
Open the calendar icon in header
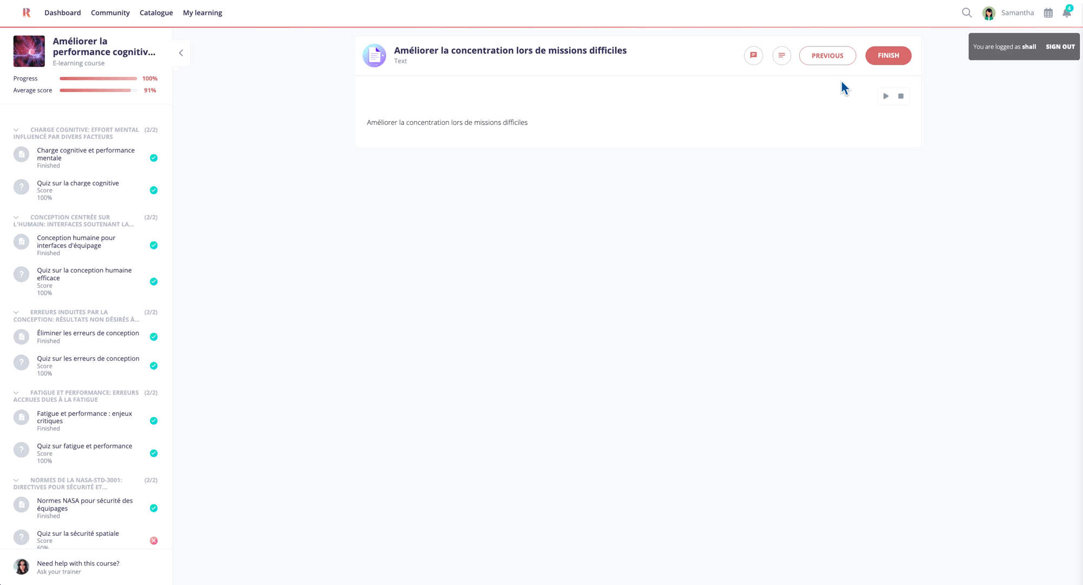1048,13
